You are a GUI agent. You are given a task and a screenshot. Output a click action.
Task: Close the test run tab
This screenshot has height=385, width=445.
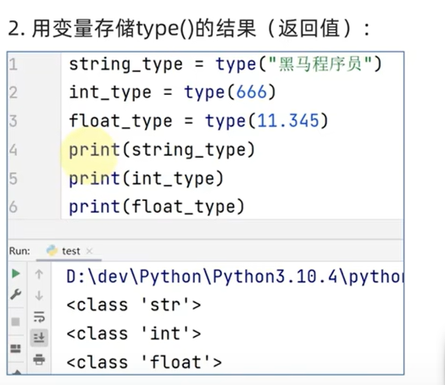[x=89, y=251]
